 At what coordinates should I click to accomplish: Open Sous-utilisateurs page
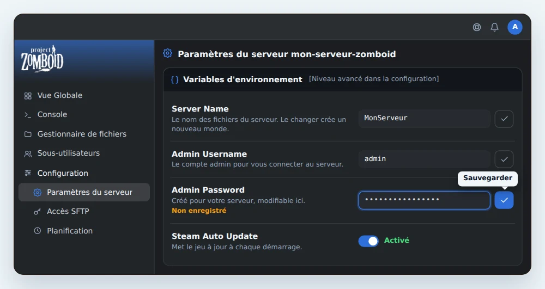coord(69,153)
